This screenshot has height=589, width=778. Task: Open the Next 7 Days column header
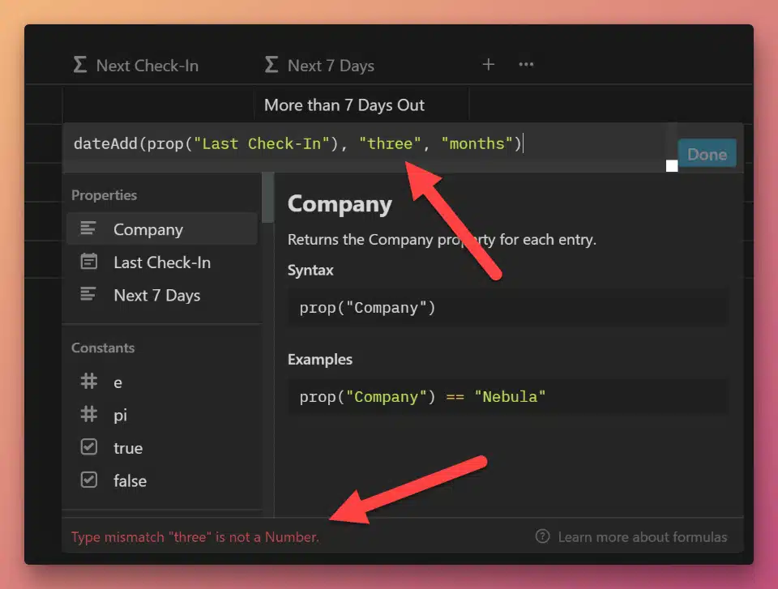click(x=319, y=66)
